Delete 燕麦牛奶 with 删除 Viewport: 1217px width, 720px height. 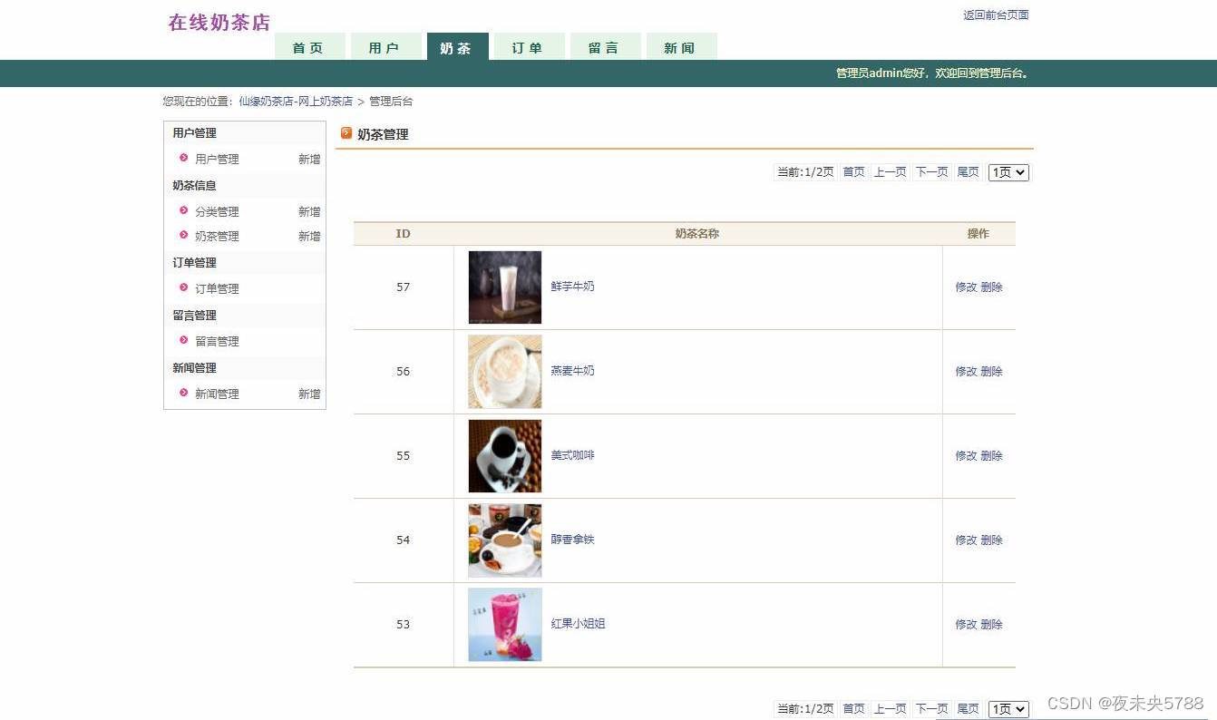point(991,371)
